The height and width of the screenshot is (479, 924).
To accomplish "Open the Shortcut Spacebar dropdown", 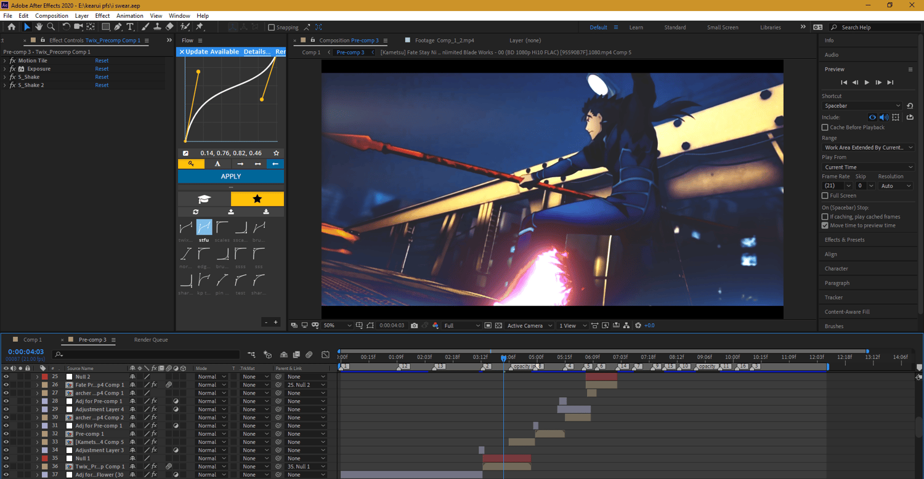I will pyautogui.click(x=862, y=106).
